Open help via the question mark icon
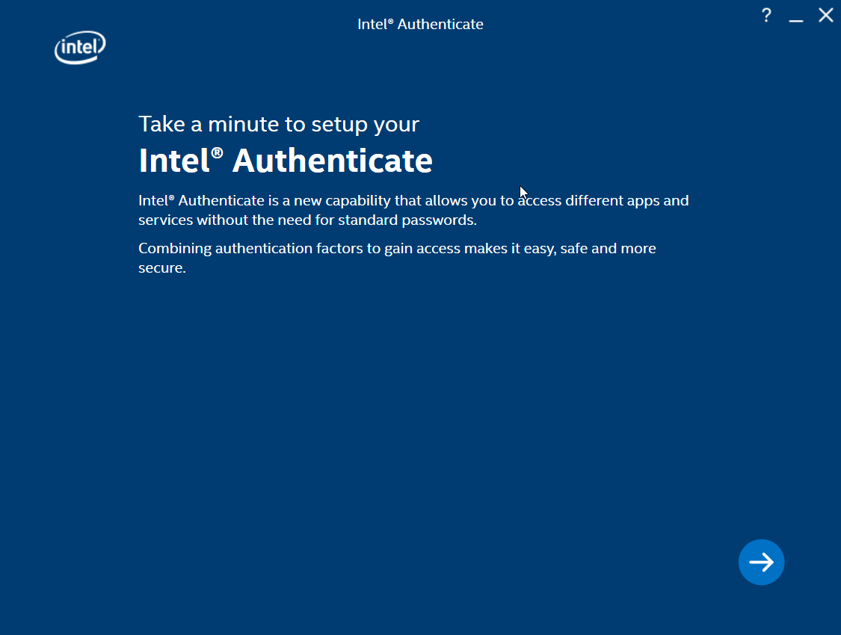The image size is (841, 635). pos(766,16)
